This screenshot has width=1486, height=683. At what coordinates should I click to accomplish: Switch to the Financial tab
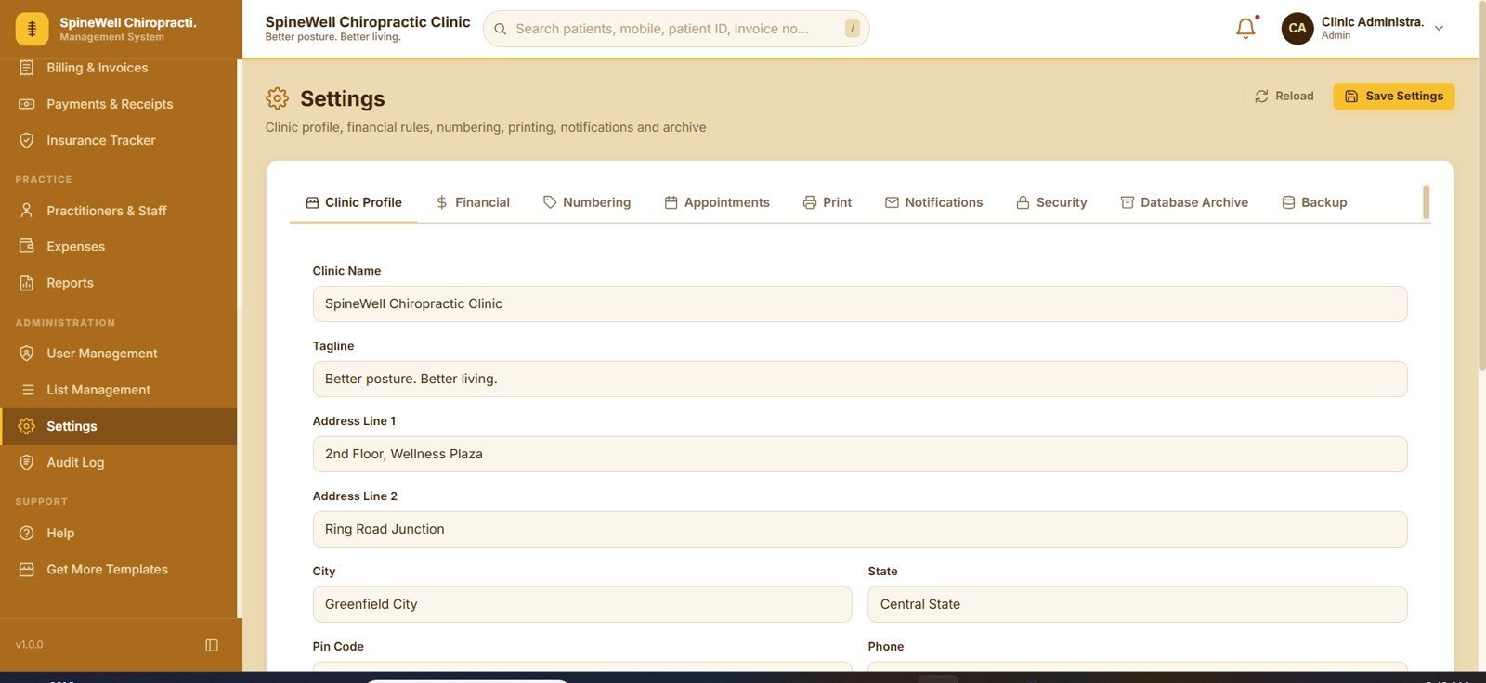coord(473,202)
